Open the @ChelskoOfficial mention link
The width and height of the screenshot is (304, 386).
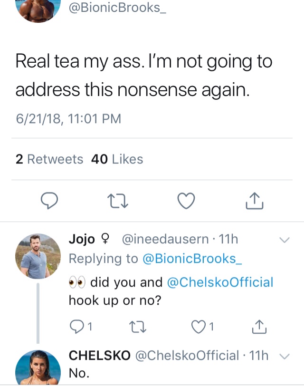click(220, 282)
